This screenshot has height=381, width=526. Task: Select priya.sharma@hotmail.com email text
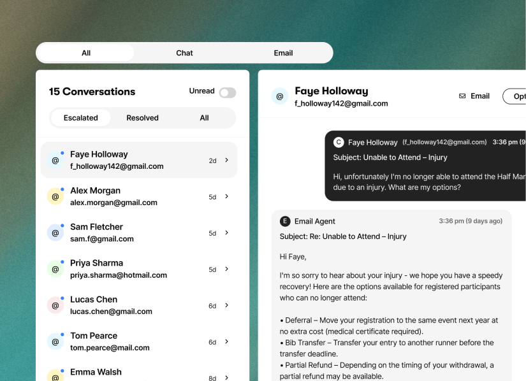point(119,275)
